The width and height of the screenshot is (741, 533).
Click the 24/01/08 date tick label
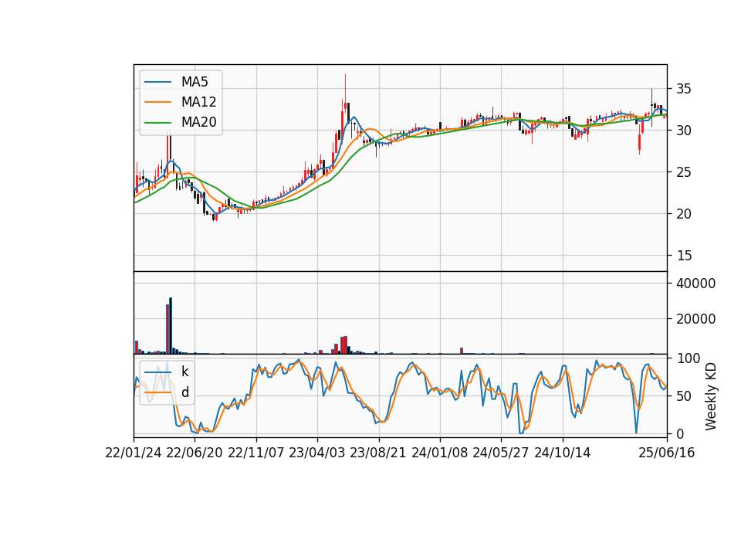439,453
